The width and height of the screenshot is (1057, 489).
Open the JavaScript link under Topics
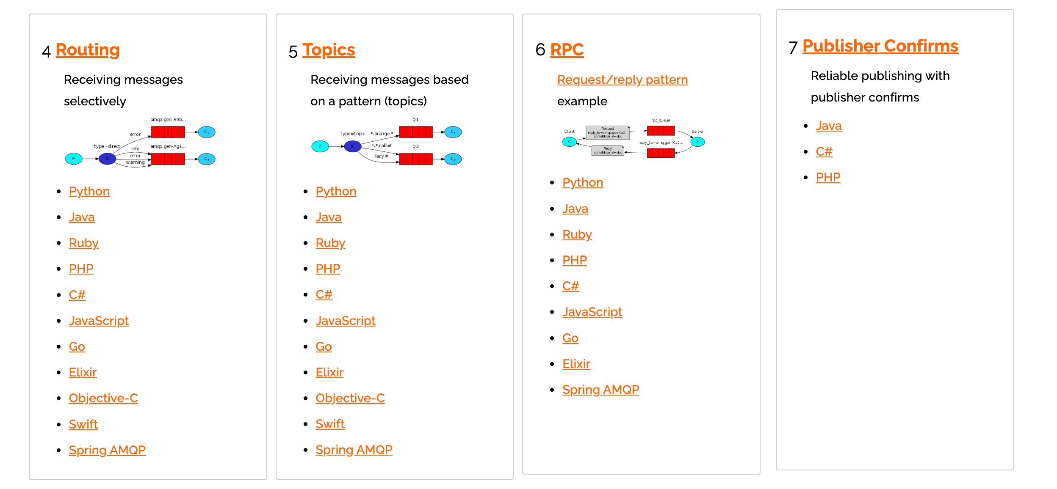(x=346, y=321)
